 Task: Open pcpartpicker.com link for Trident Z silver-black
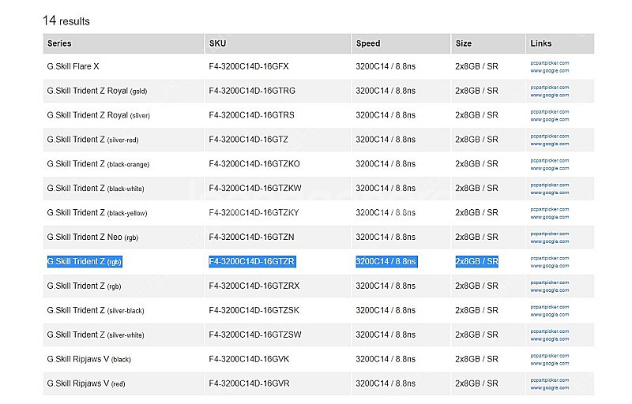point(549,307)
